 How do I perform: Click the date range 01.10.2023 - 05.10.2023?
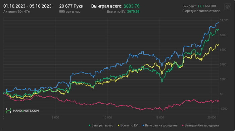pyautogui.click(x=28, y=6)
